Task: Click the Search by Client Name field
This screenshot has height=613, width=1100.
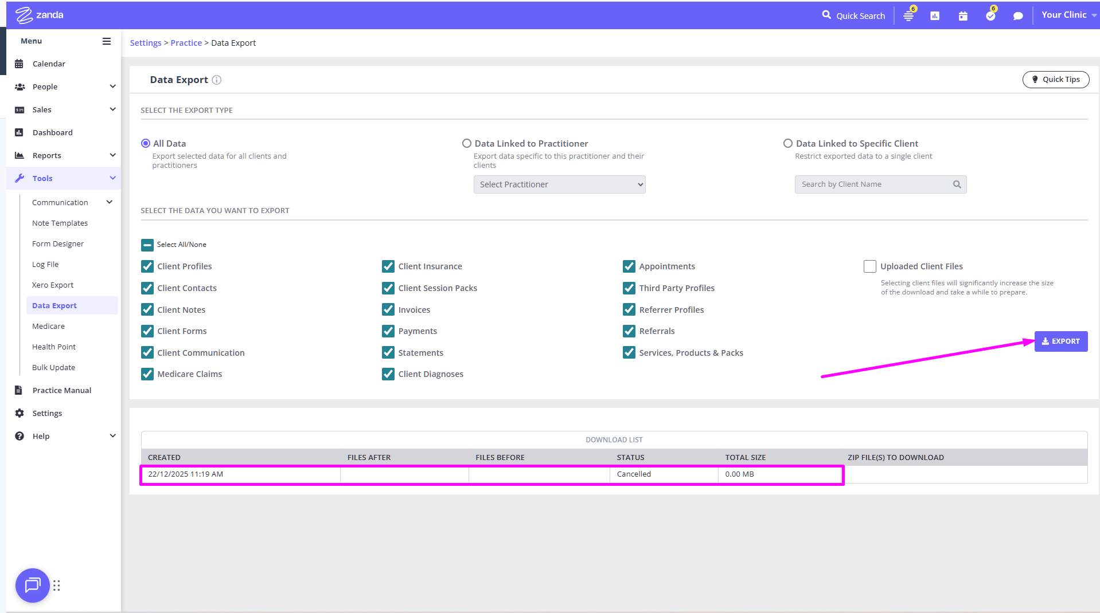Action: (x=875, y=184)
